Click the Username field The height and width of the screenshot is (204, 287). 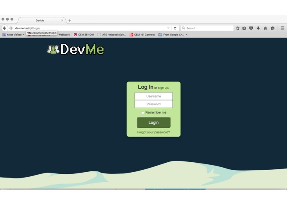coord(153,96)
